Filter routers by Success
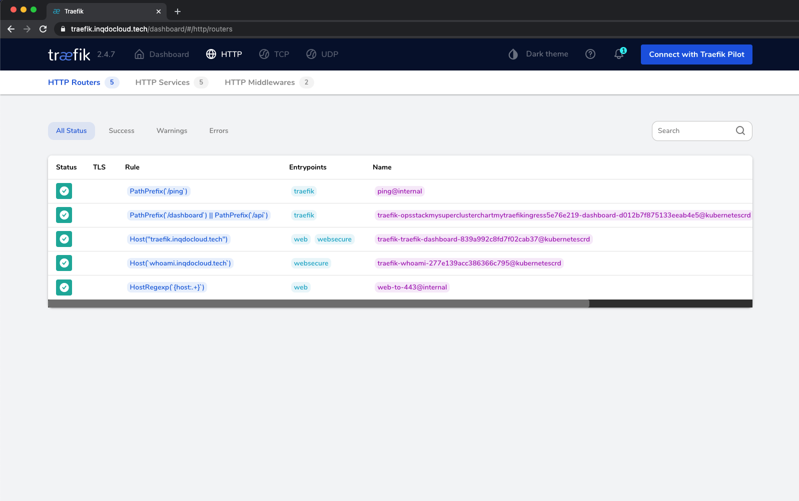Image resolution: width=799 pixels, height=501 pixels. click(122, 131)
